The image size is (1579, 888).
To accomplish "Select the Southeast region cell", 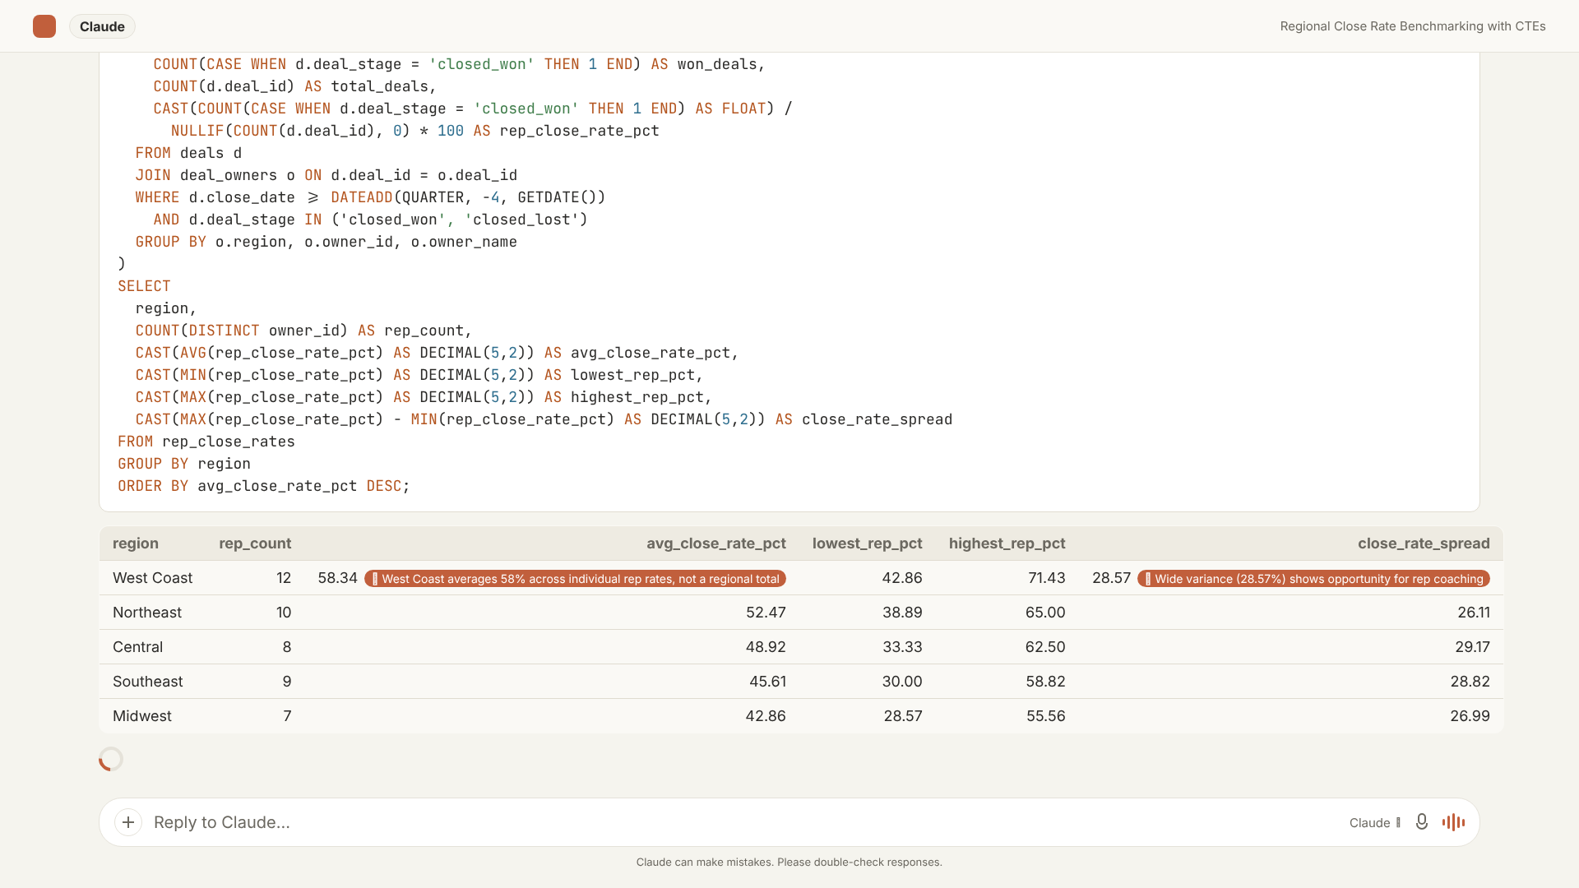I will 147,682.
